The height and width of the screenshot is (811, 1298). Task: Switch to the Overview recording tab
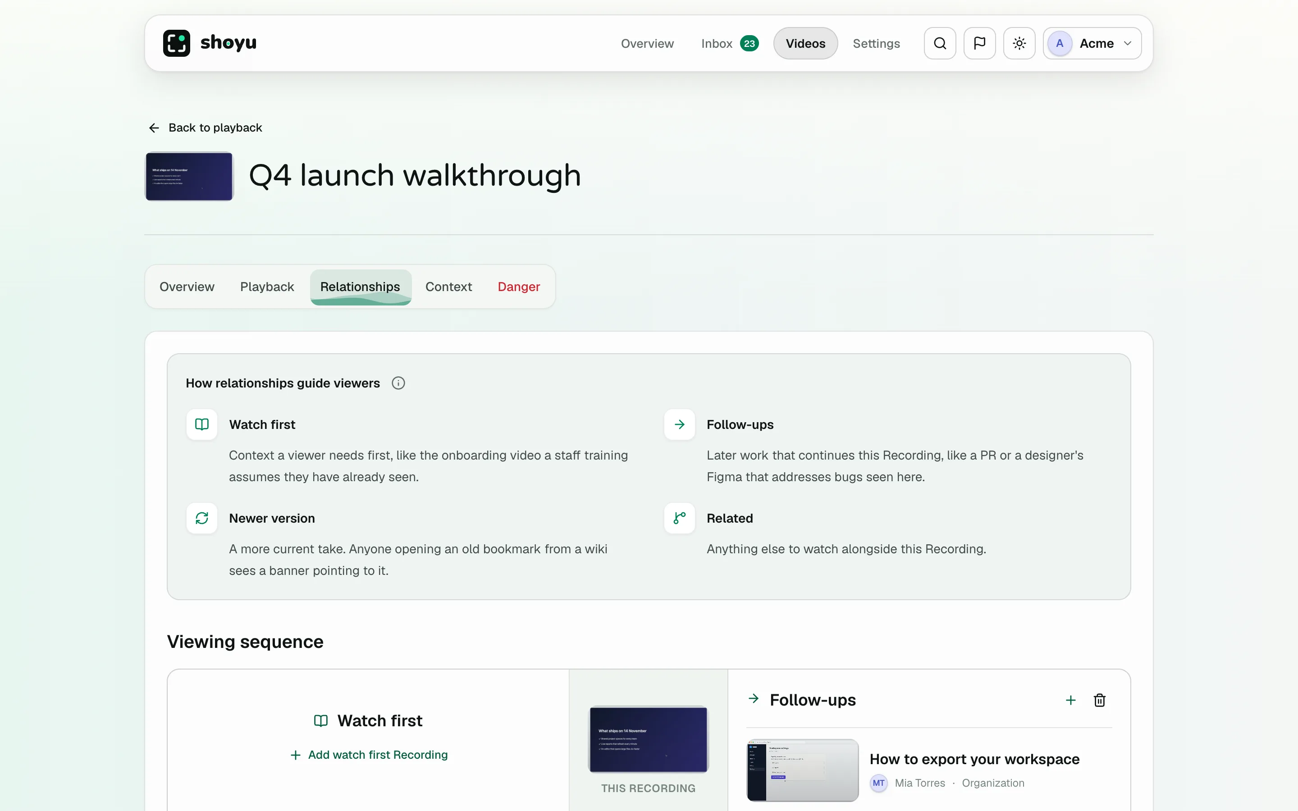click(x=187, y=287)
